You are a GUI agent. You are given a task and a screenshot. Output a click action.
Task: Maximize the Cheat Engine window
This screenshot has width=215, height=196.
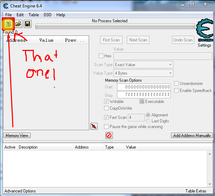tap(192, 4)
